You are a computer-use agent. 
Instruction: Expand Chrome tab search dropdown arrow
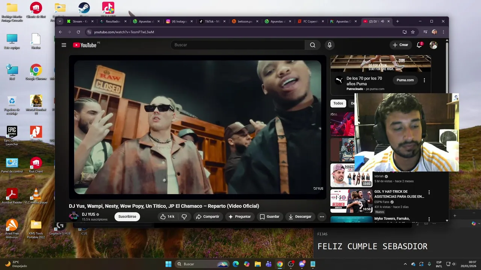point(60,21)
